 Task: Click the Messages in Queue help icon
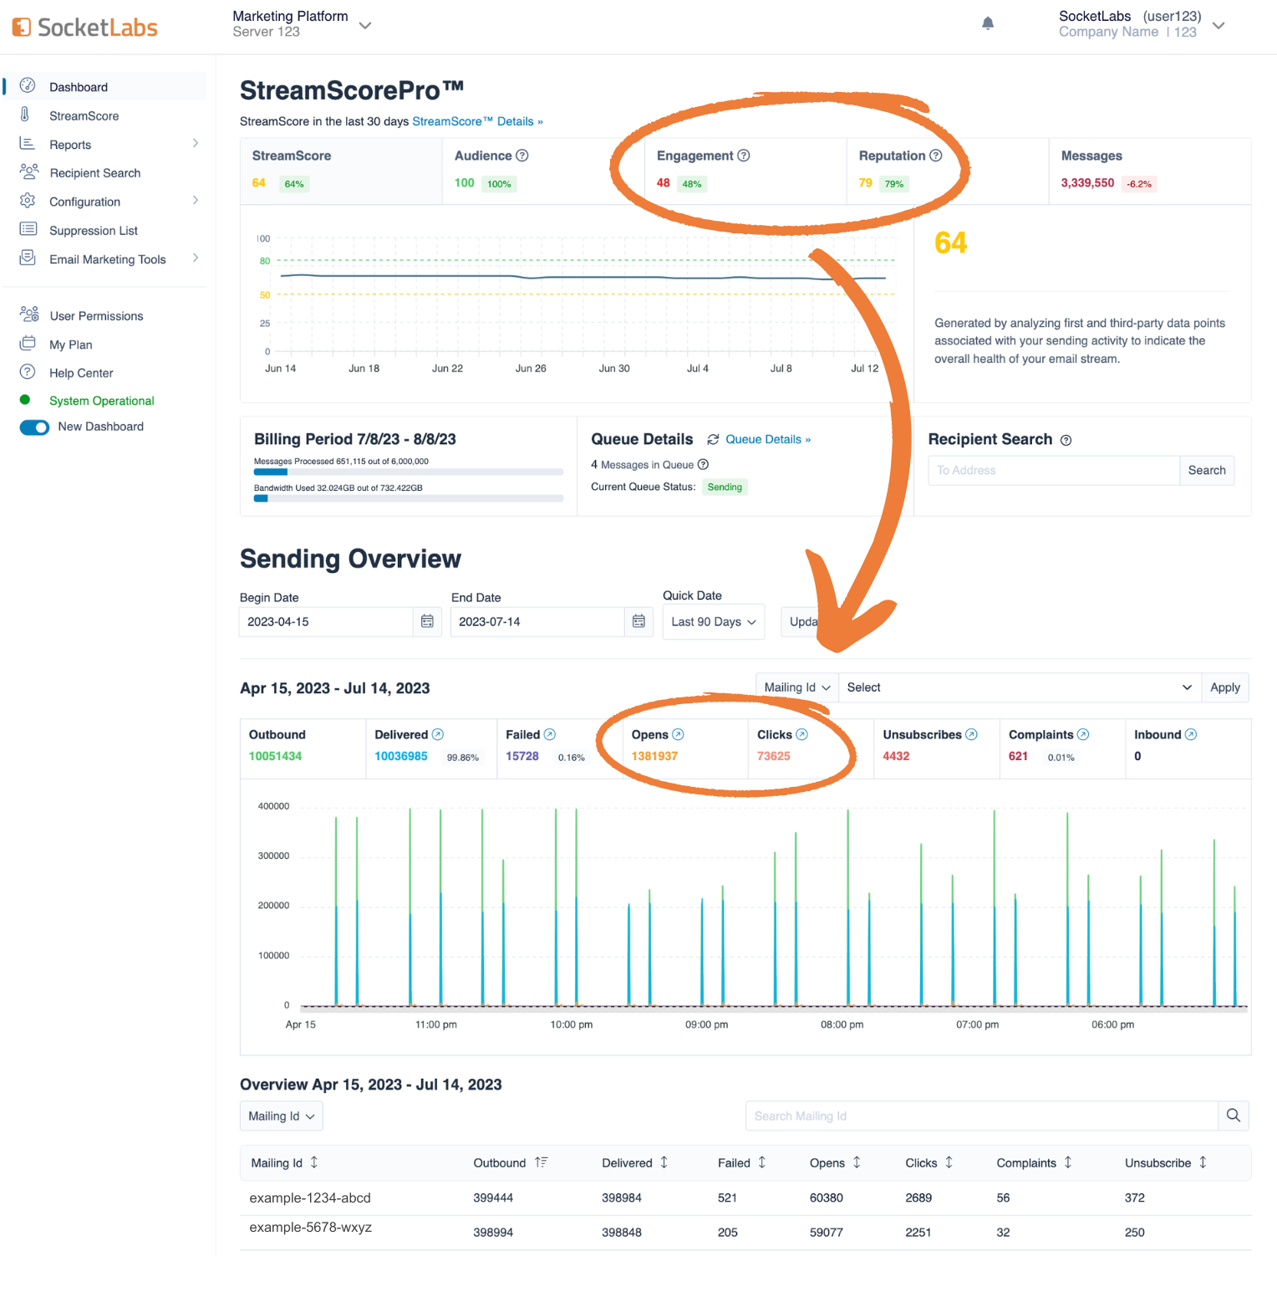[x=703, y=464]
